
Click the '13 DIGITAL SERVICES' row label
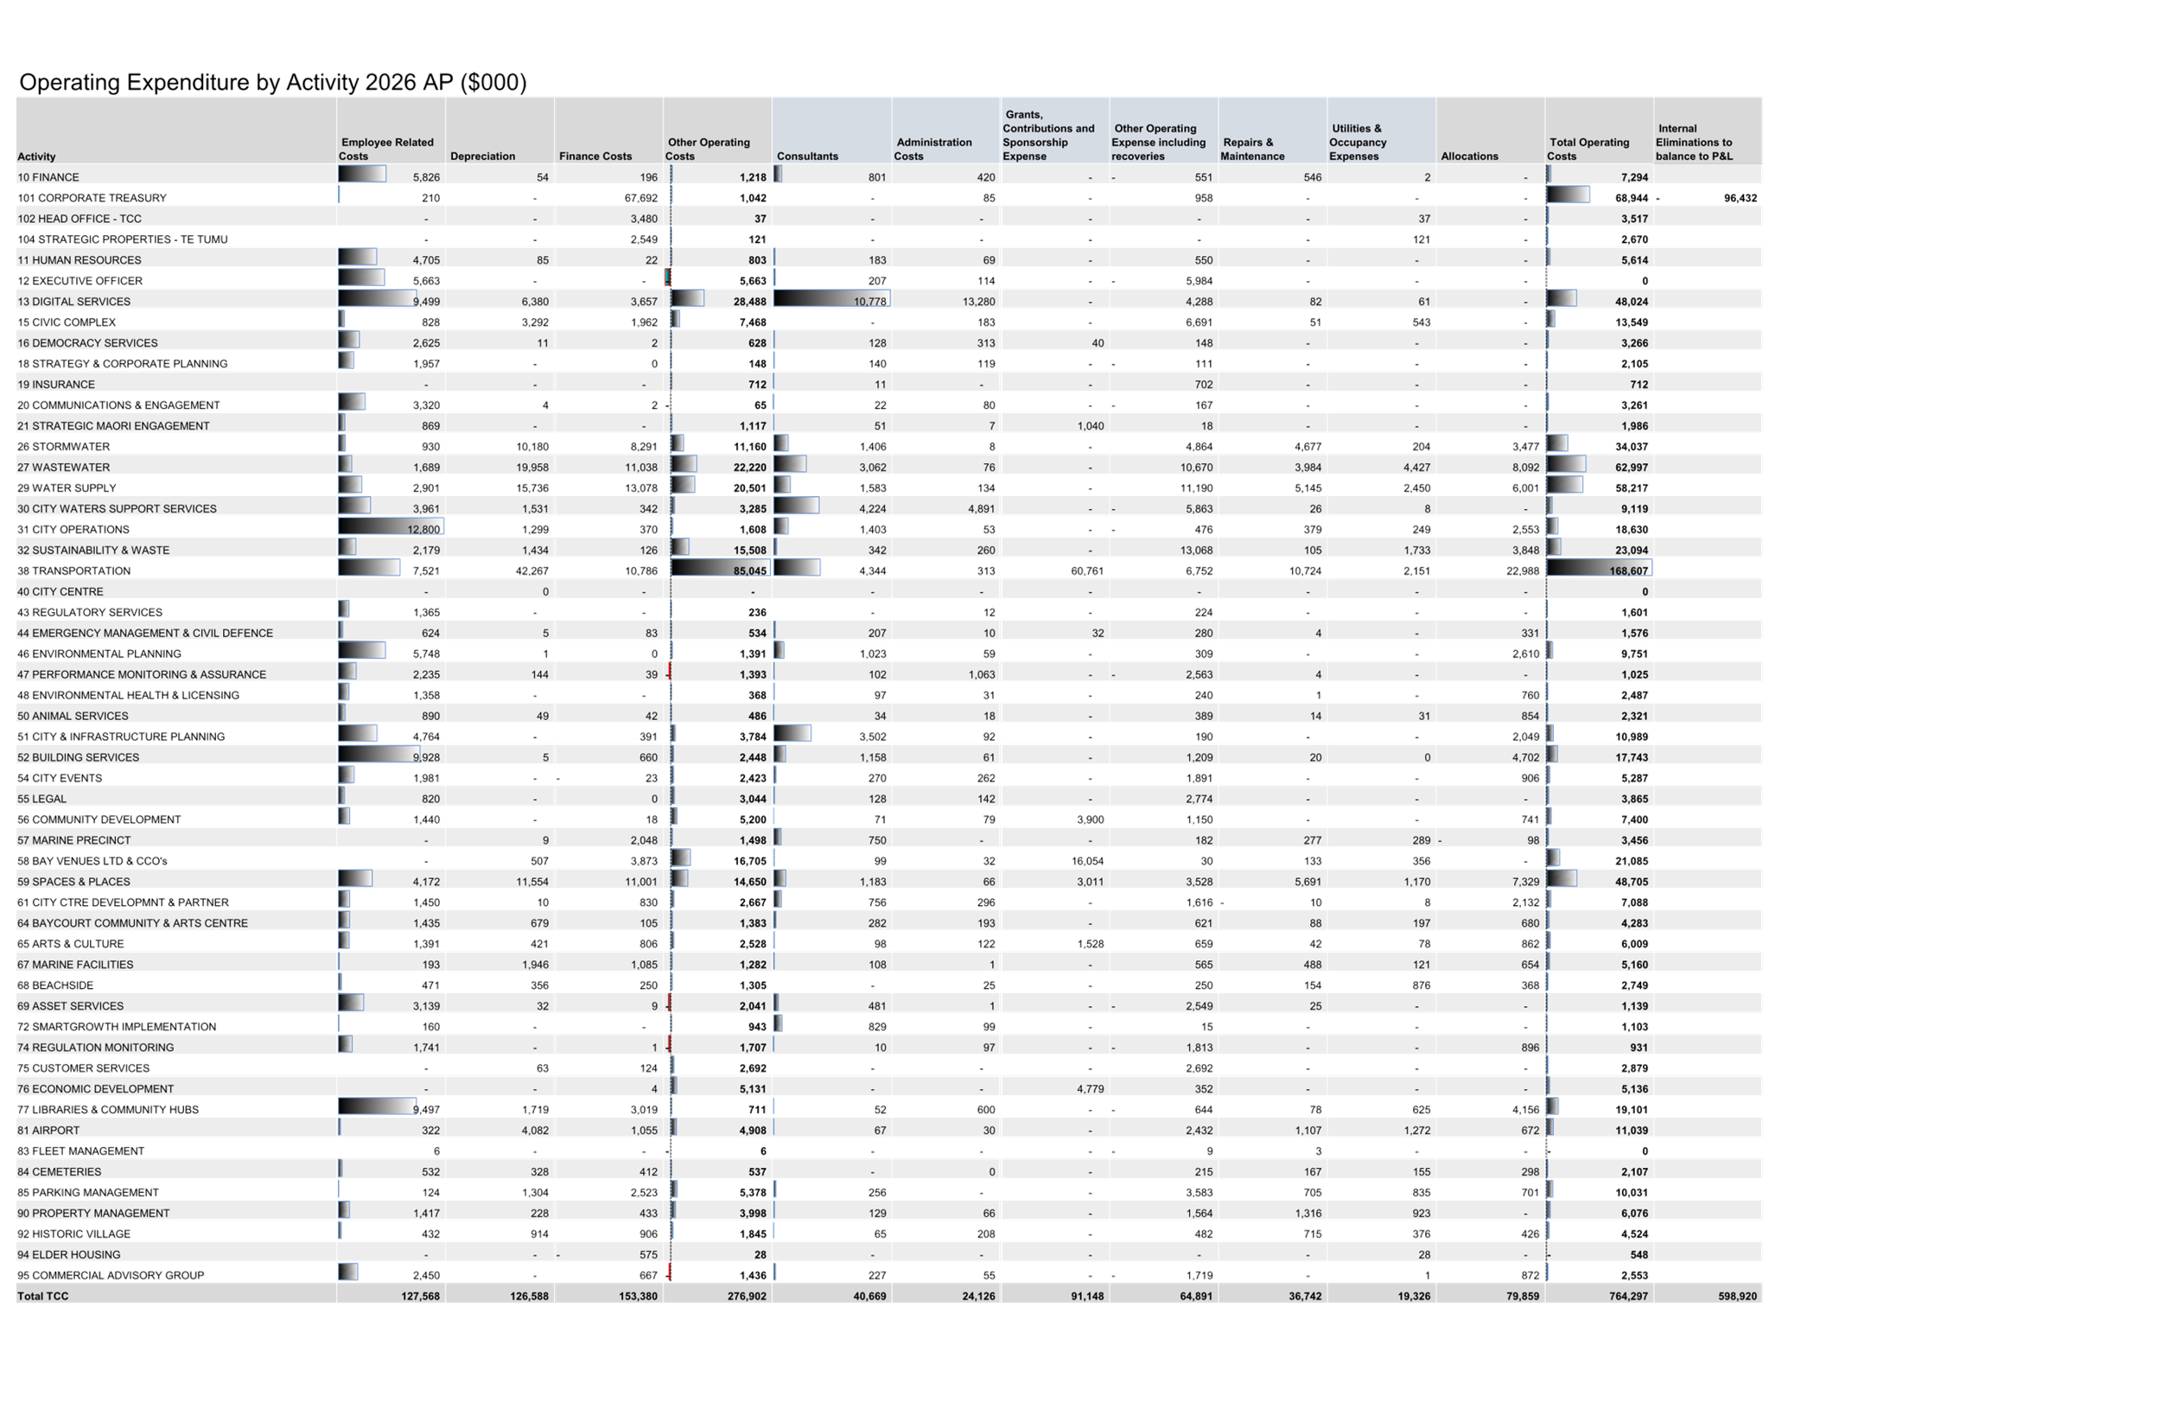(74, 302)
